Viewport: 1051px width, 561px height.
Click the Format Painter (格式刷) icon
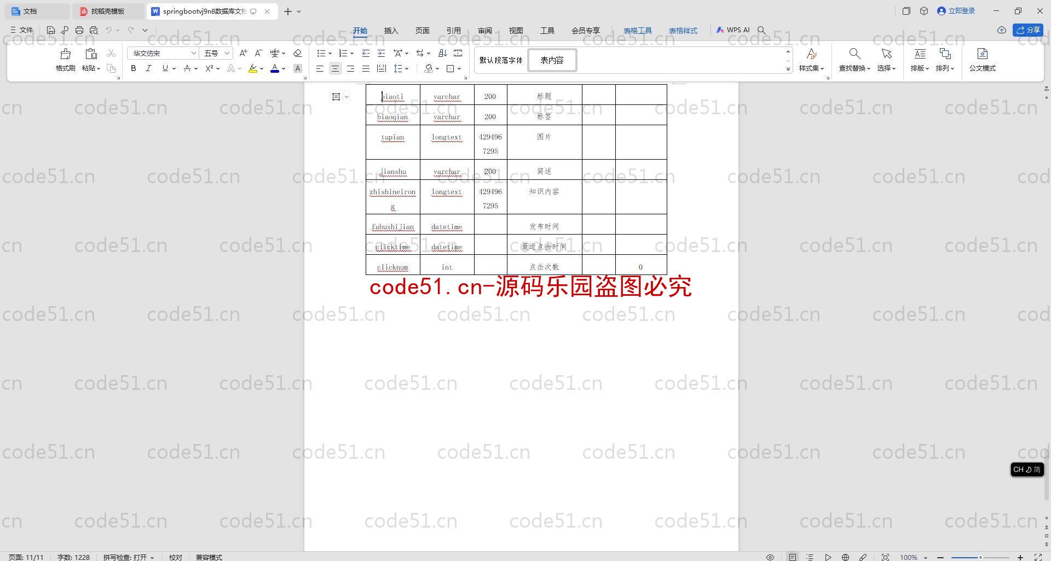coord(65,54)
